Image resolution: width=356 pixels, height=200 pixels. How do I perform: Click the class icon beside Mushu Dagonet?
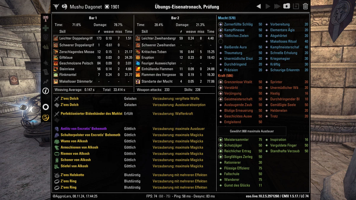(64, 7)
